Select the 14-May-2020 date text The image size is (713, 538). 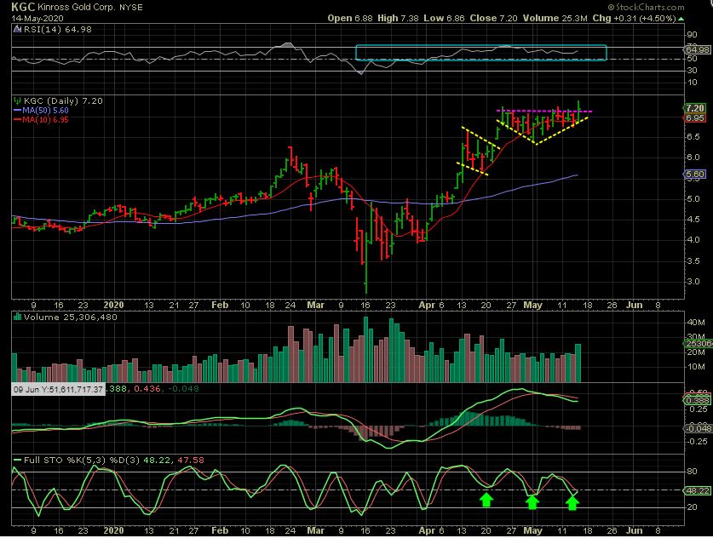click(37, 19)
